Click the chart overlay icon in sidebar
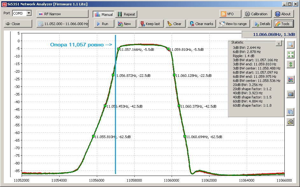 click(x=290, y=80)
